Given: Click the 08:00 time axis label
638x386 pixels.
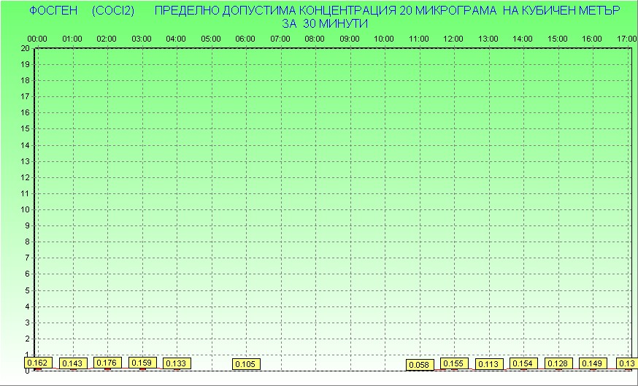Looking at the screenshot, I should point(315,39).
